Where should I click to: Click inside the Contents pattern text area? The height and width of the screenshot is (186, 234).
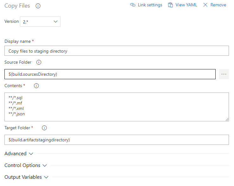click(x=117, y=107)
